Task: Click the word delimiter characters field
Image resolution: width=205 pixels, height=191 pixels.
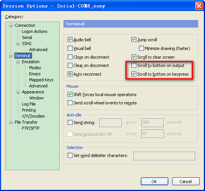Action: coord(164,156)
